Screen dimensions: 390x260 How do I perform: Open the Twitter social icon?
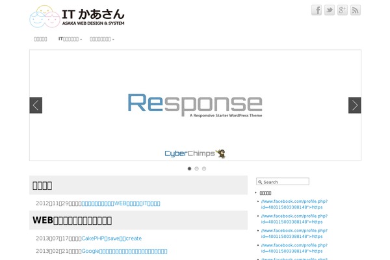pyautogui.click(x=330, y=10)
